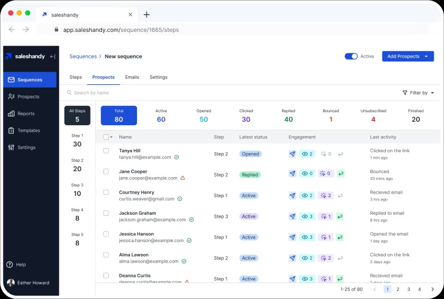Click the clicks icon in Courtney Henry's row
This screenshot has width=444, height=299.
point(326,196)
